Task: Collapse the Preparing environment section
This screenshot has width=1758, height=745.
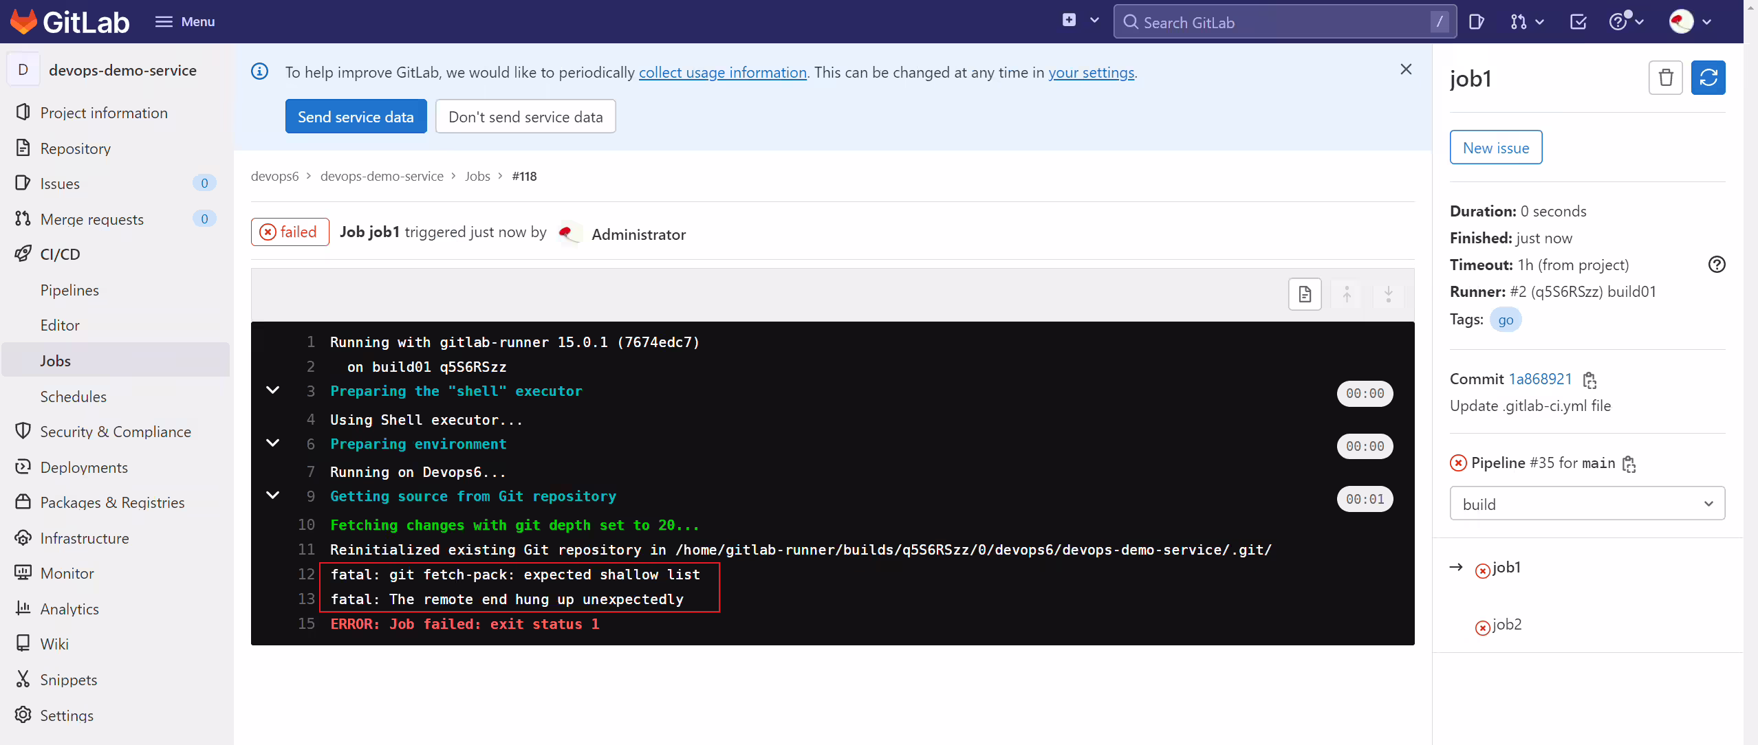Action: tap(273, 443)
